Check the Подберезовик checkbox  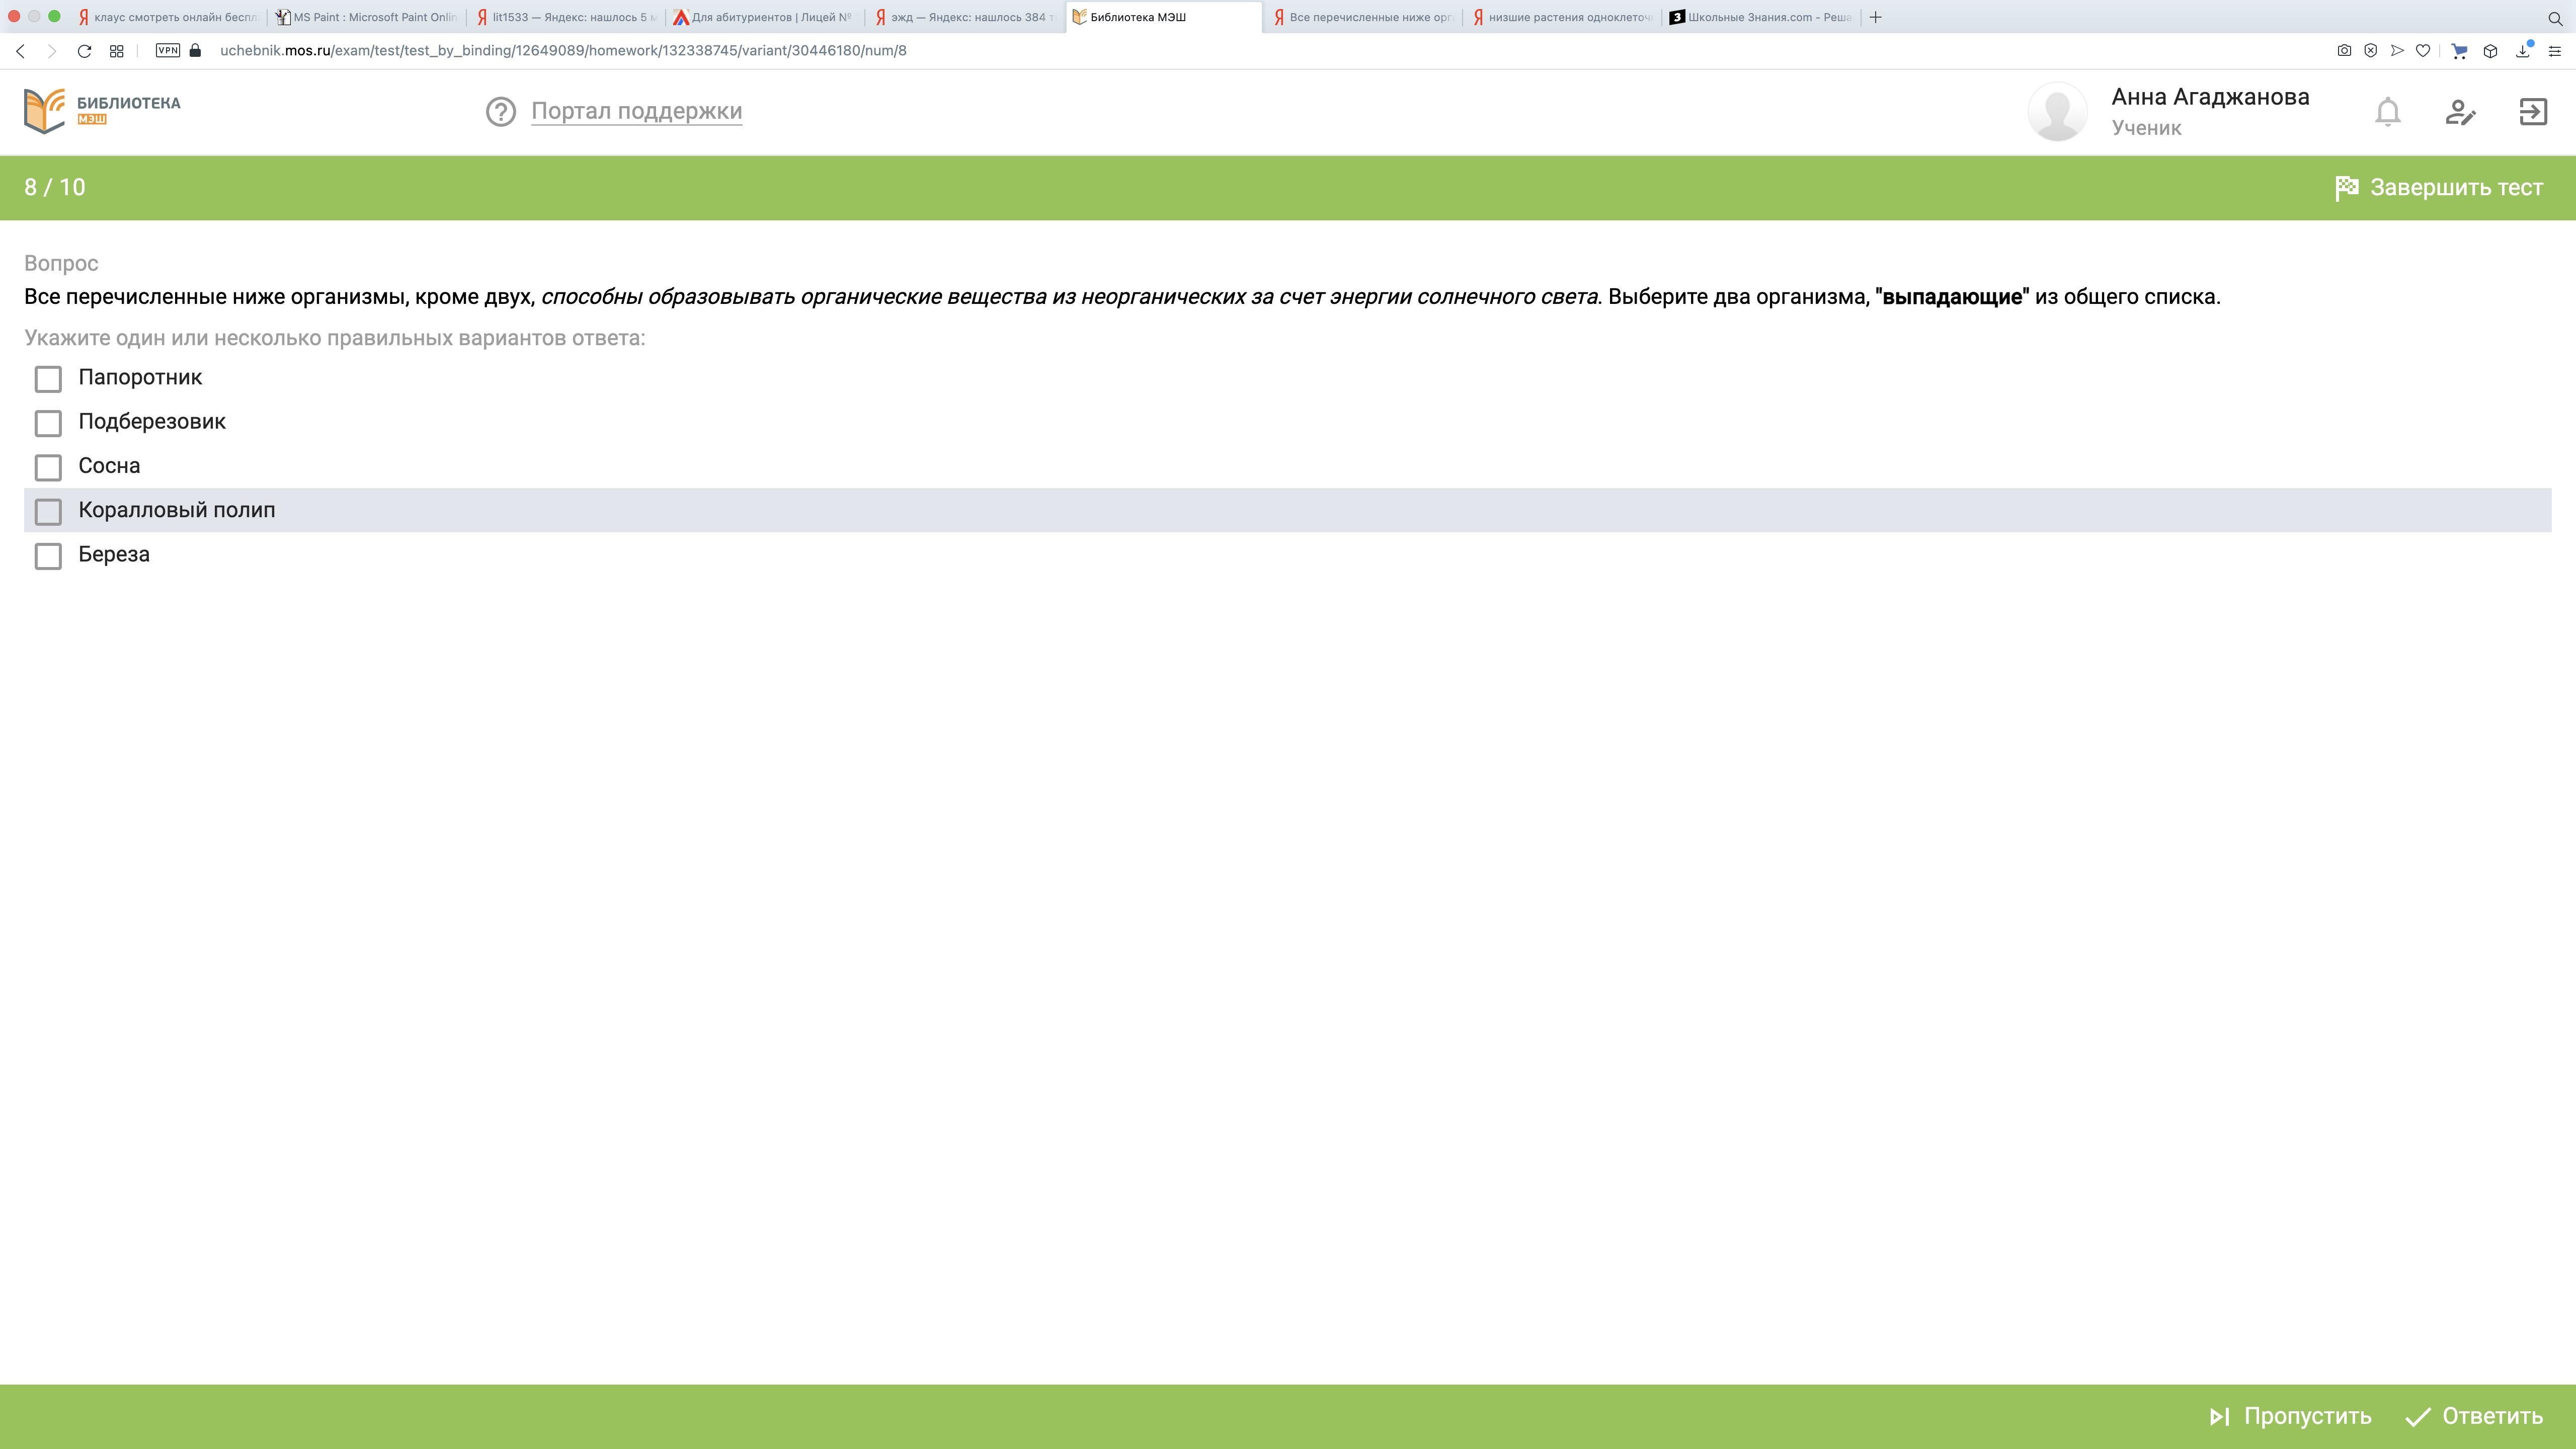click(48, 423)
